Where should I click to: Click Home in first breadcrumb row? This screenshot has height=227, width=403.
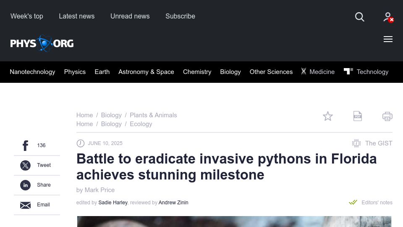click(x=84, y=115)
